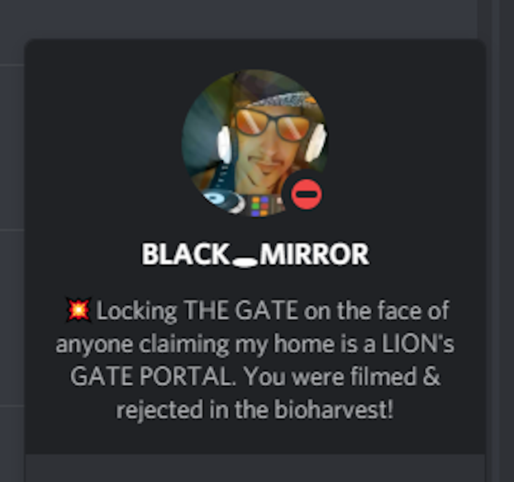
Task: Click the word BLACK in the username
Action: 185,253
